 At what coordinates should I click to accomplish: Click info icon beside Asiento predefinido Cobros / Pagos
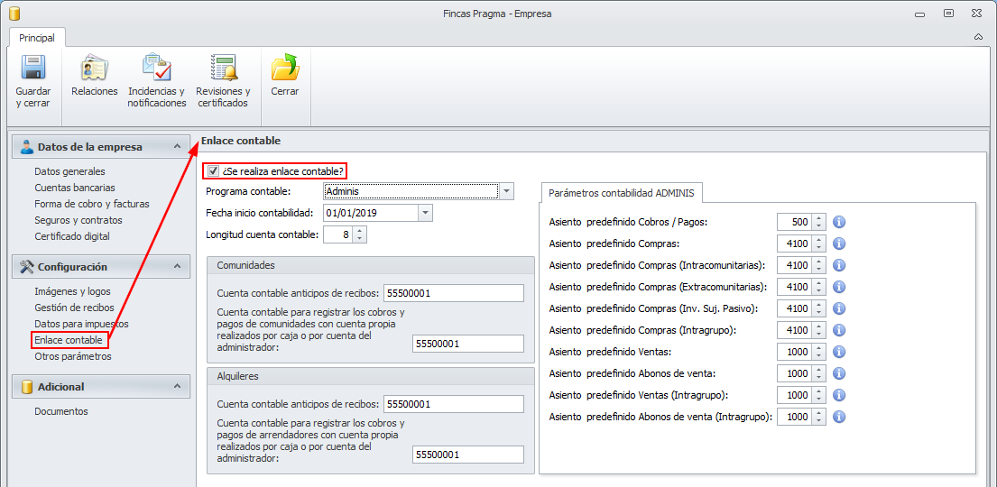click(x=838, y=222)
